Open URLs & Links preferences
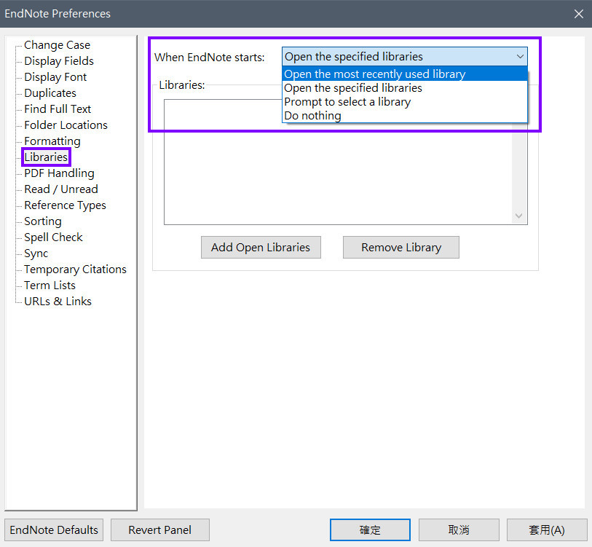592x547 pixels. pos(58,302)
